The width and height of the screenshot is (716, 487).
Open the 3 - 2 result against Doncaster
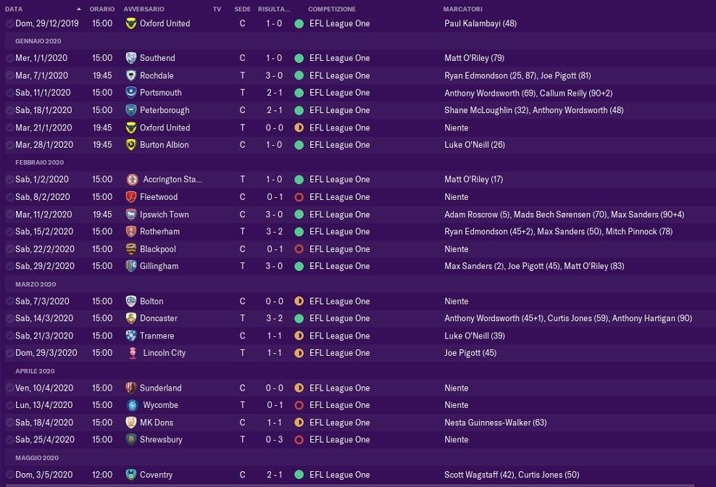275,318
